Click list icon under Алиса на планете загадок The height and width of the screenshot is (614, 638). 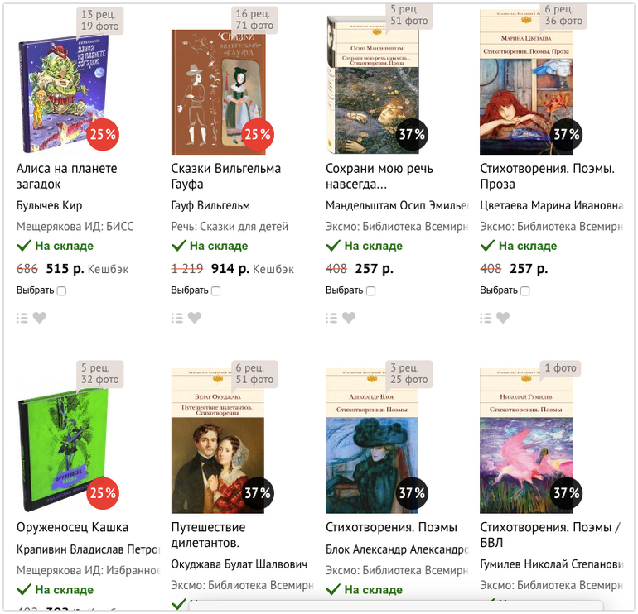pos(22,318)
